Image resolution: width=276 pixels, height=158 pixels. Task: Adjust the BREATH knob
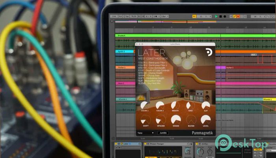click(175, 105)
